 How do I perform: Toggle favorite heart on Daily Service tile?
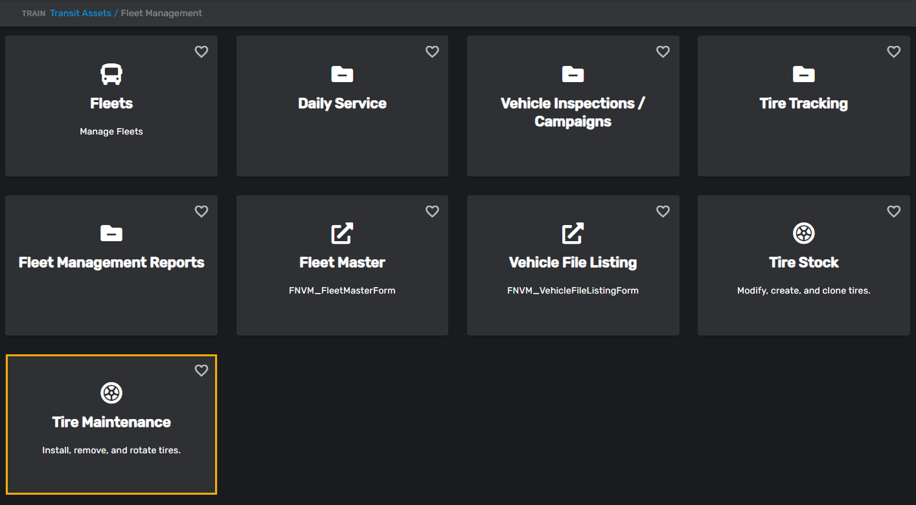click(x=432, y=52)
